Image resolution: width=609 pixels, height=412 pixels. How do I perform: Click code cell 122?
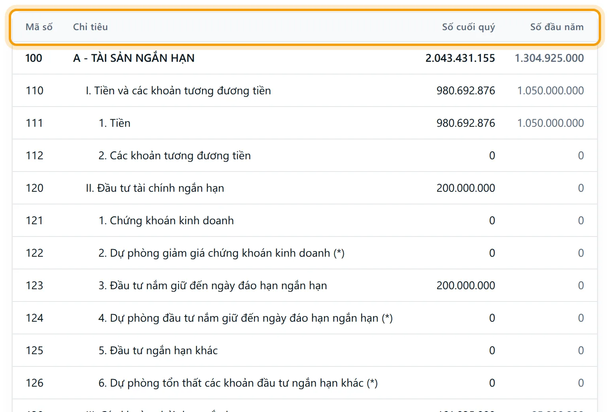point(35,253)
